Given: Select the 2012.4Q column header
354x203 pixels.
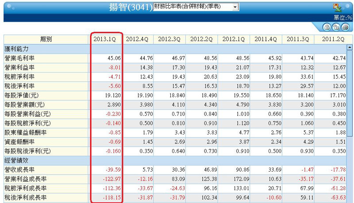Looking at the screenshot, I should click(x=137, y=39).
